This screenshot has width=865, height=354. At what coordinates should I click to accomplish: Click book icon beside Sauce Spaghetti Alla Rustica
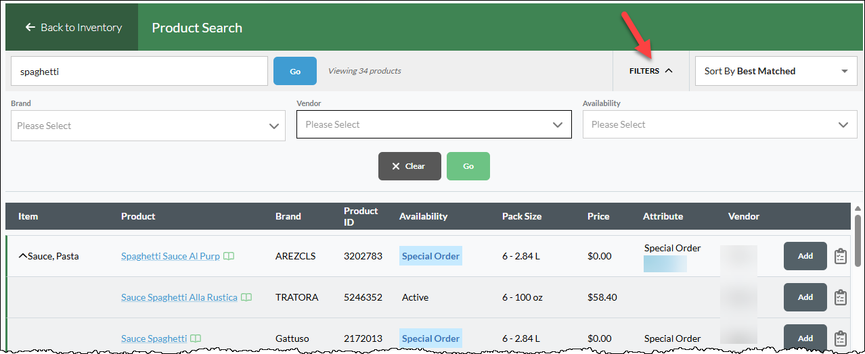click(246, 297)
